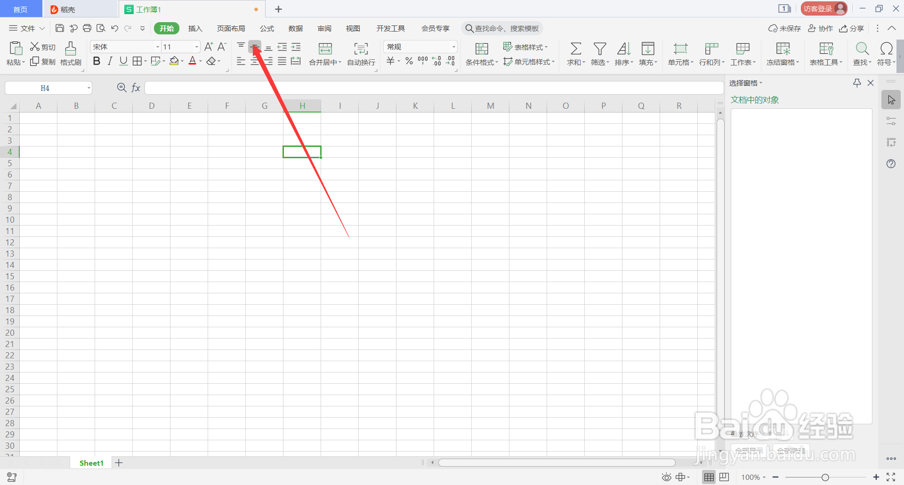Toggle left text alignment

pos(241,61)
